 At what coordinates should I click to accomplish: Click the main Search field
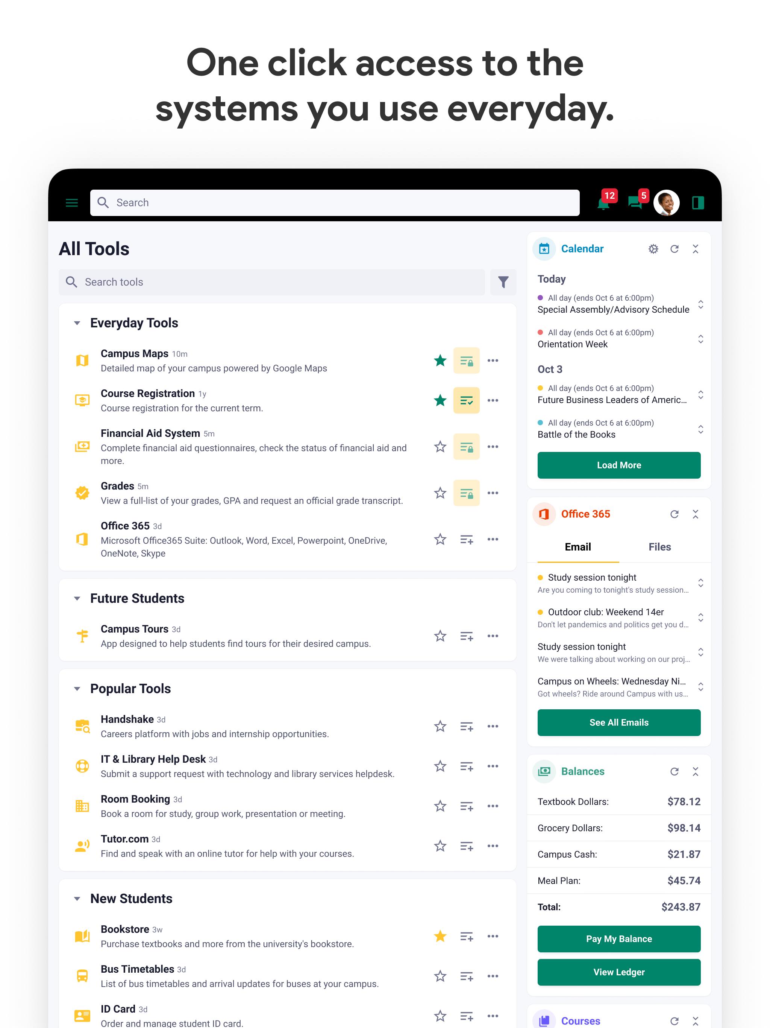point(334,202)
